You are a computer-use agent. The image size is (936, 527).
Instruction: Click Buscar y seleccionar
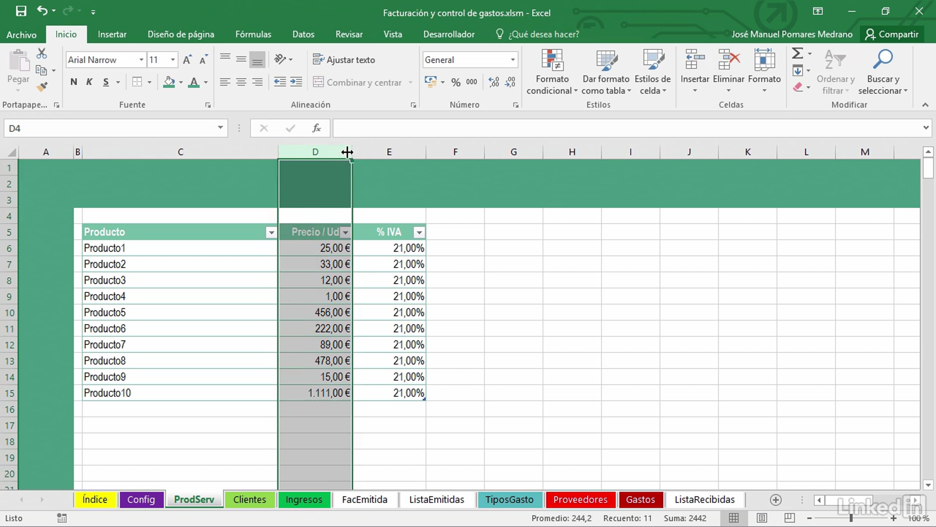click(883, 72)
